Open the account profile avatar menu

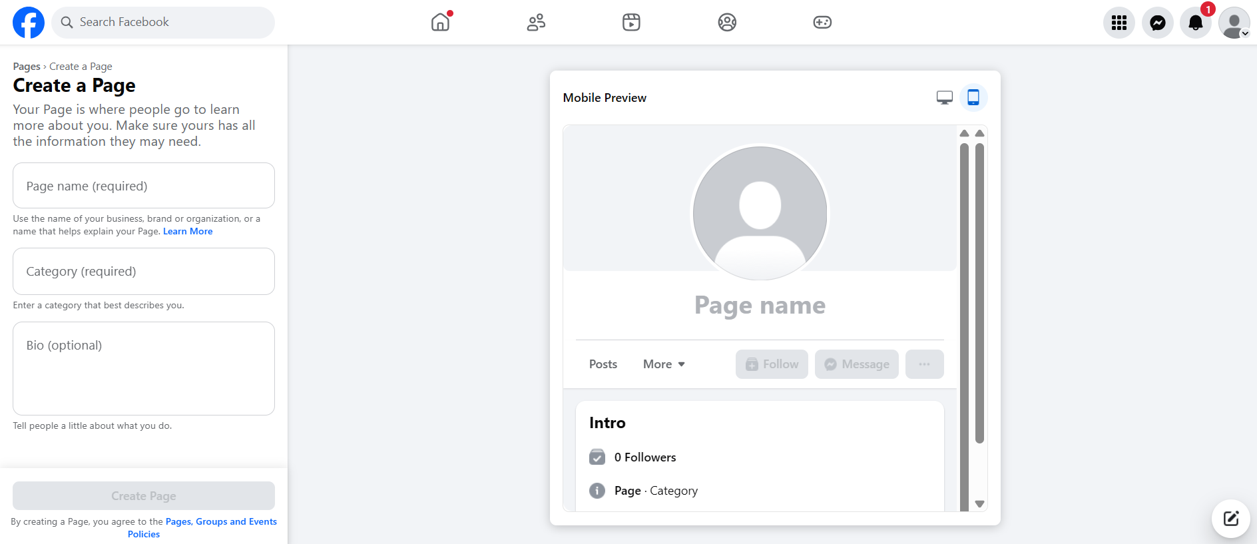click(1234, 23)
